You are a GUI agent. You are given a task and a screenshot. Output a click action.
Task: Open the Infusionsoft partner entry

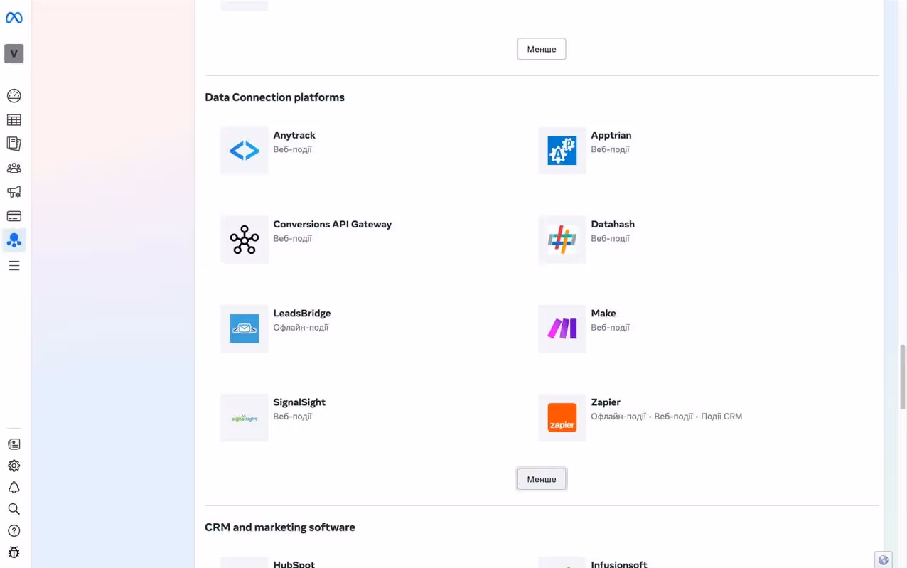coord(619,564)
